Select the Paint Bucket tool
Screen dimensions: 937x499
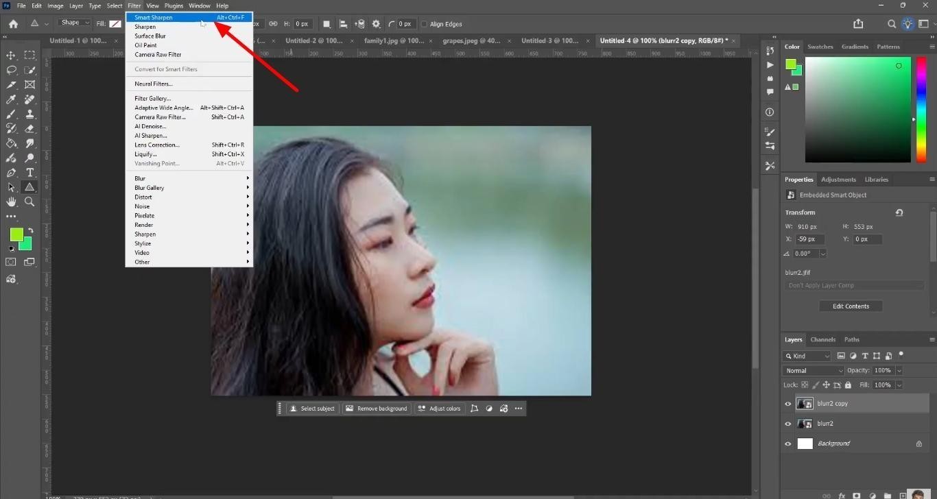(11, 143)
